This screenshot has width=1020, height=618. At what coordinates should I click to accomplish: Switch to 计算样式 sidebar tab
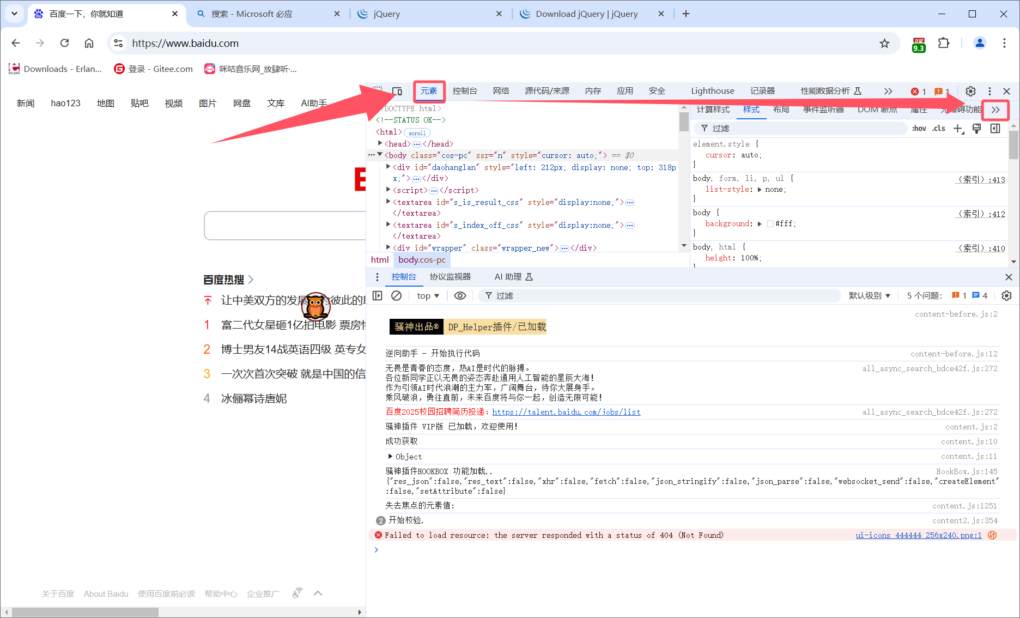tap(713, 110)
